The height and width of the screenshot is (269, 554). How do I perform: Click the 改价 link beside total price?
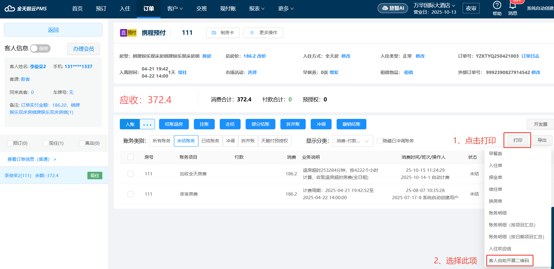click(x=261, y=56)
